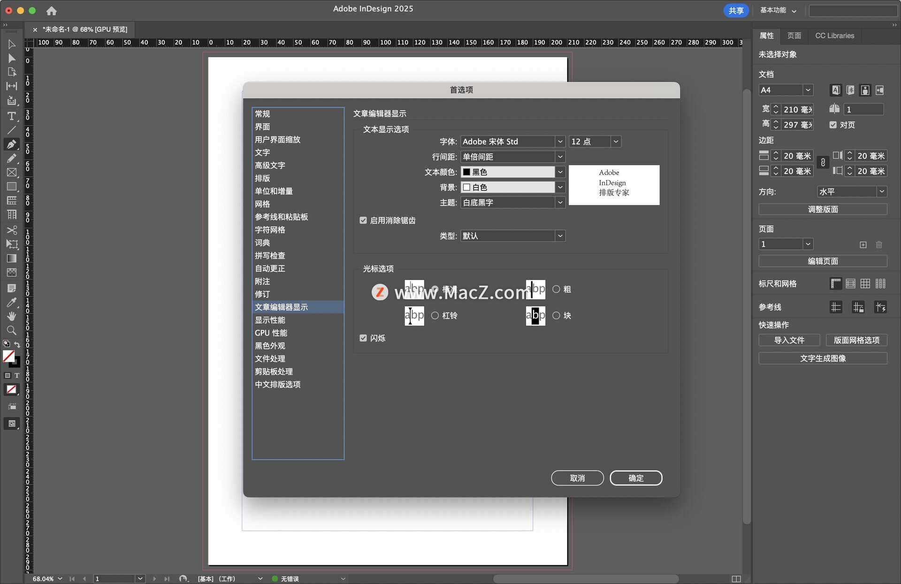901x584 pixels.
Task: Select the Type tool in toolbar
Action: pyautogui.click(x=12, y=116)
